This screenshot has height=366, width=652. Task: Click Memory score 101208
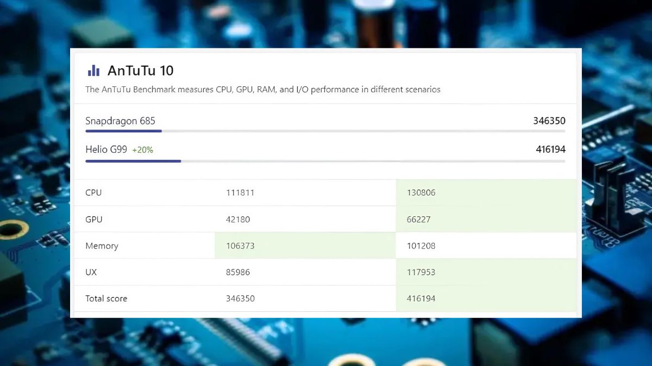pos(421,246)
